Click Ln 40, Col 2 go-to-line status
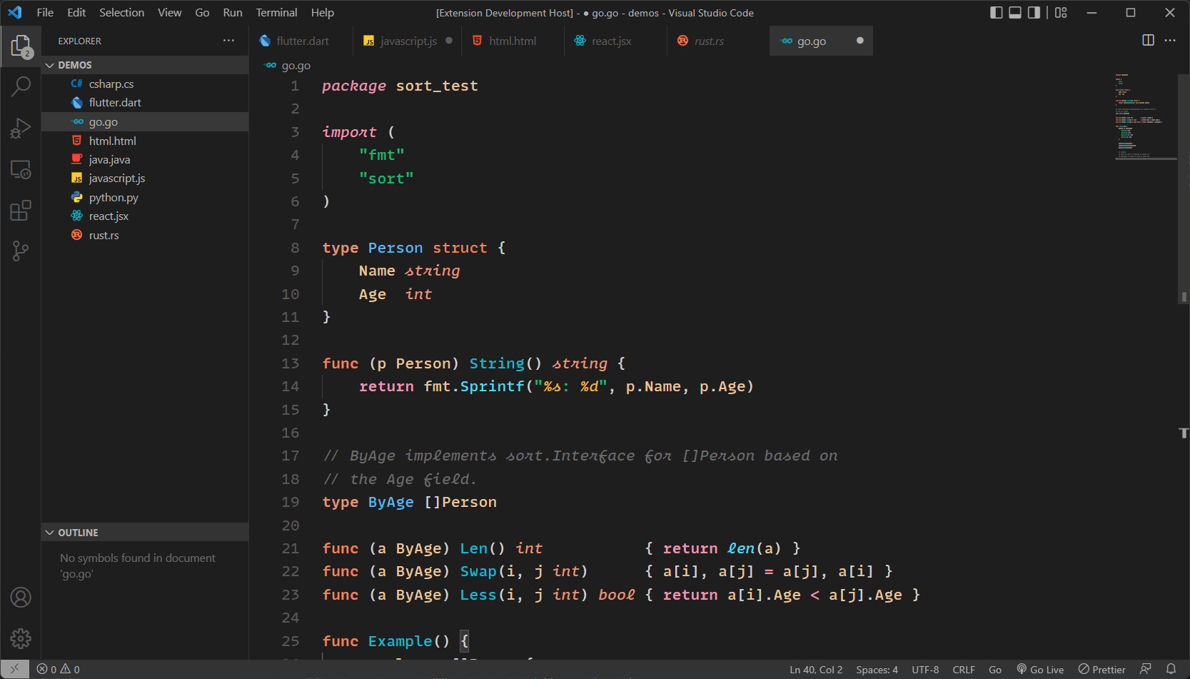The width and height of the screenshot is (1190, 679). 816,670
